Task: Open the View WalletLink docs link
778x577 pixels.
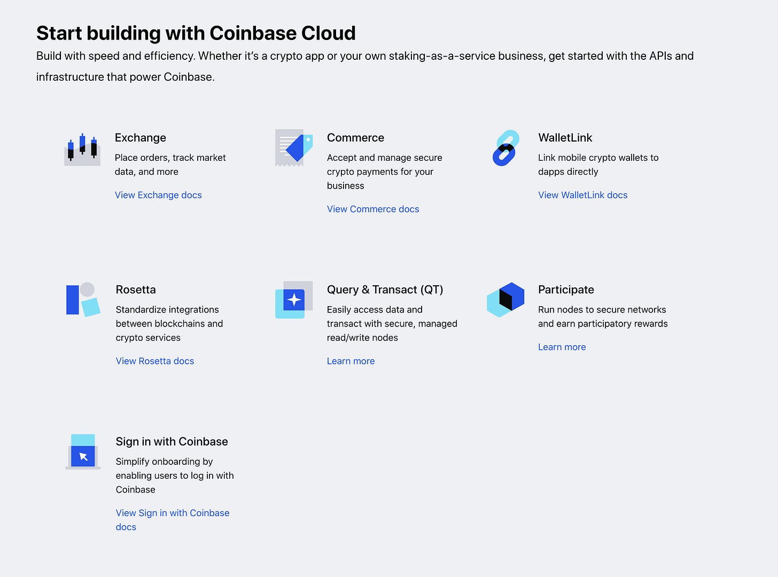Action: tap(582, 195)
